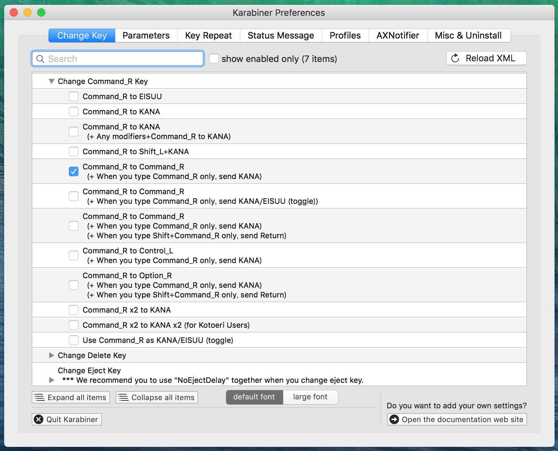Check Command_R send KANA/EISUU toggle option
This screenshot has width=558, height=451.
pos(74,196)
